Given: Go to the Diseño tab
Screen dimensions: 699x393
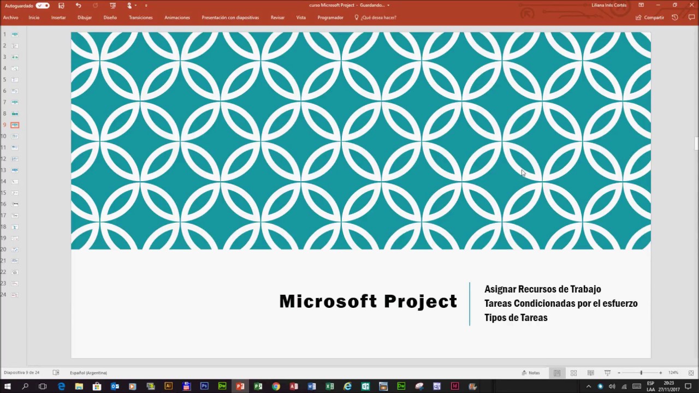Looking at the screenshot, I should coord(110,17).
